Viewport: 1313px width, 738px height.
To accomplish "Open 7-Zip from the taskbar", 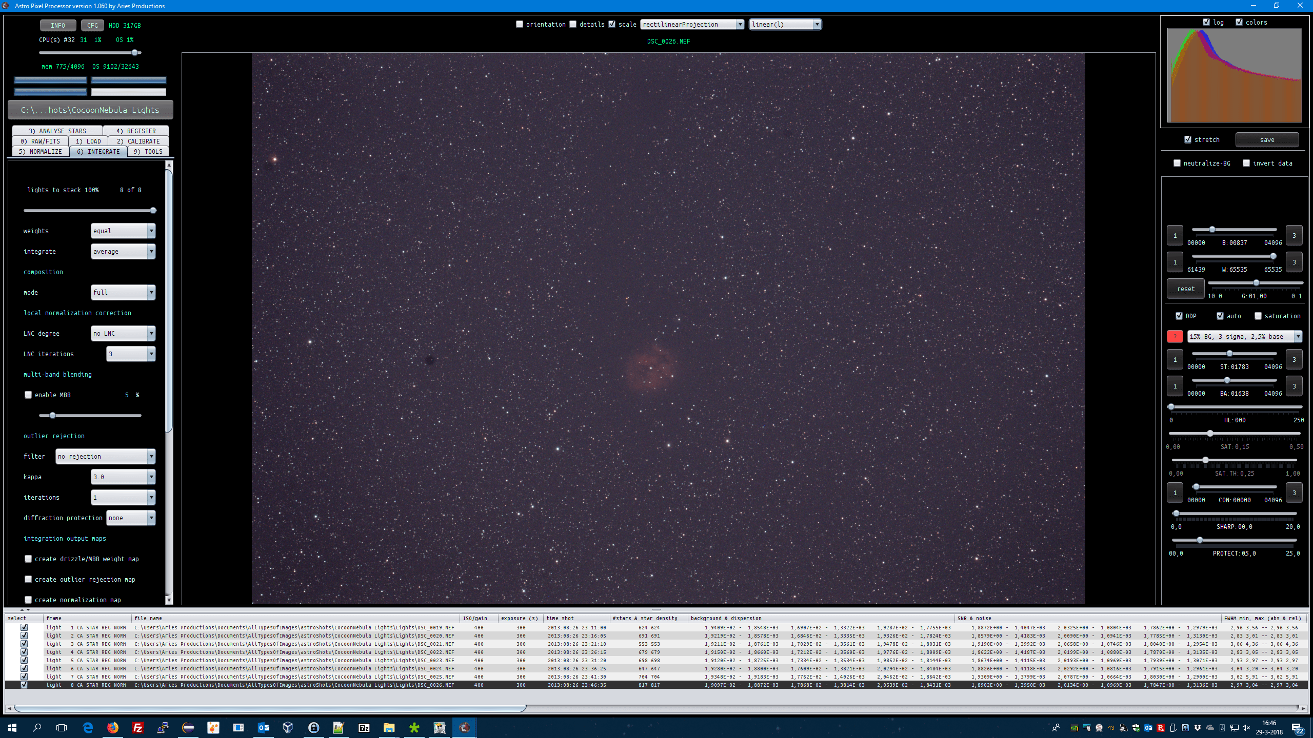I will pyautogui.click(x=364, y=727).
